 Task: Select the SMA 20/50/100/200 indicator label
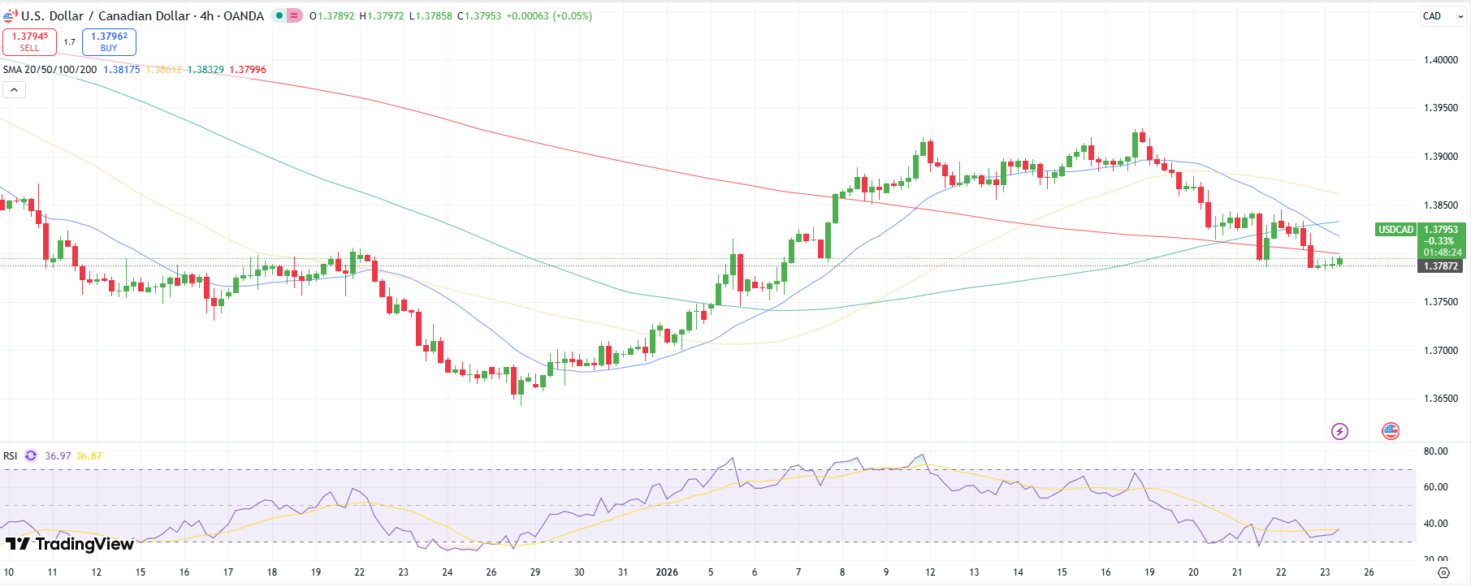pyautogui.click(x=50, y=70)
